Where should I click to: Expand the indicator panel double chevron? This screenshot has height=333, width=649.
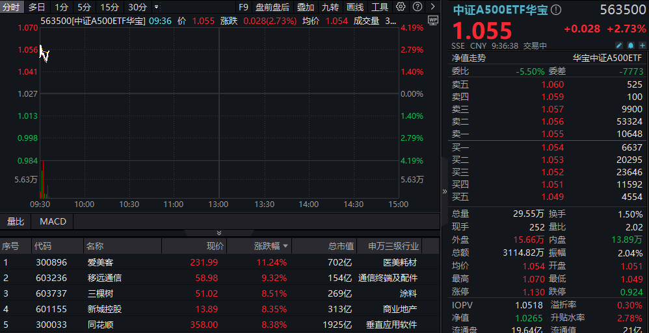click(x=219, y=233)
